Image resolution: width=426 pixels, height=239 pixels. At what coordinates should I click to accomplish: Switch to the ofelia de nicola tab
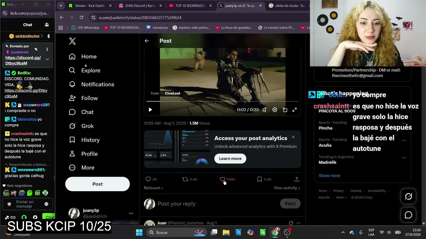coord(288,6)
